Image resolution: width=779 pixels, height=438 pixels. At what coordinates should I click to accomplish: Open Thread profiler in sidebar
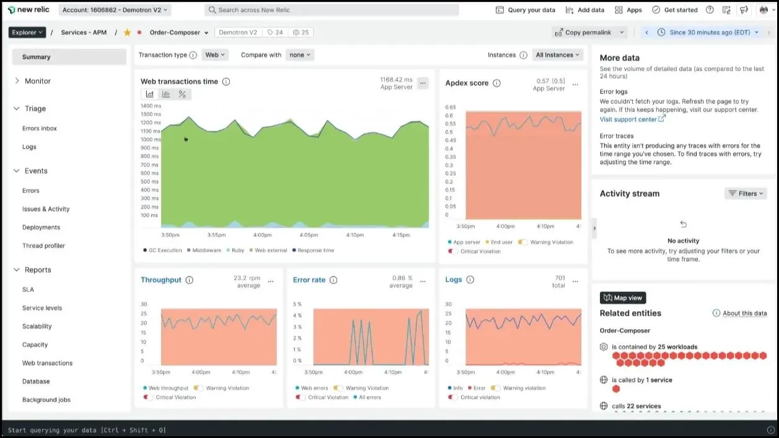tap(43, 246)
